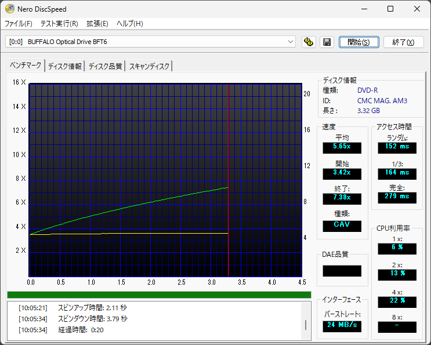Viewport: 431px width, 345px height.
Task: Open the 拡張(E) menu
Action: (97, 24)
